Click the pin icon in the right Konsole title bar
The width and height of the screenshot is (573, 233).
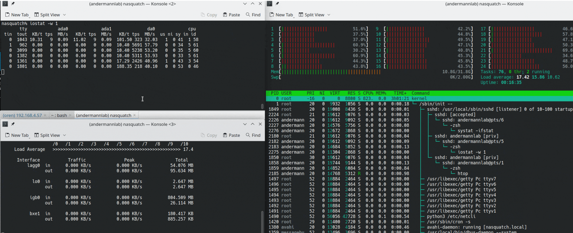coord(277,4)
